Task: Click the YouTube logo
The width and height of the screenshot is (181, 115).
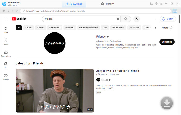Action: coord(19,19)
